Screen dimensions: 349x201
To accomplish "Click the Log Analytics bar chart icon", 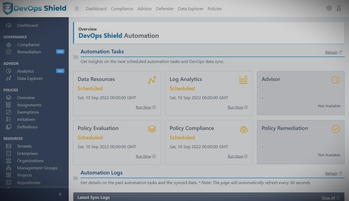I will [243, 80].
